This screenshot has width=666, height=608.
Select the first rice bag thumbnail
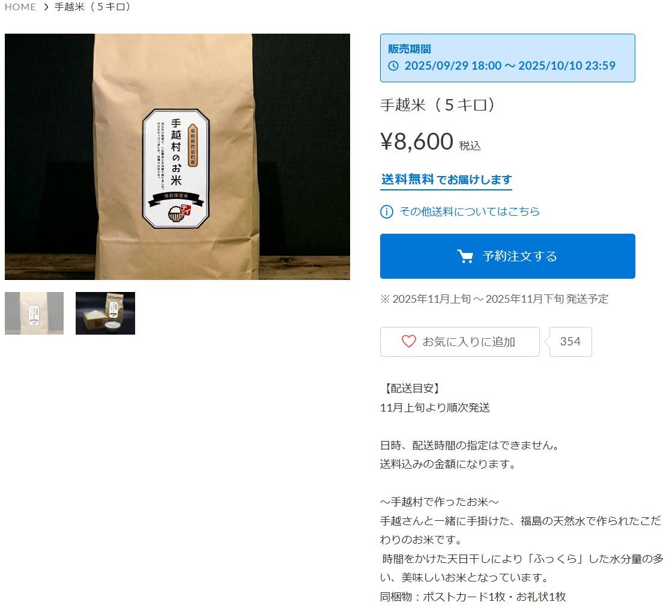(x=34, y=313)
